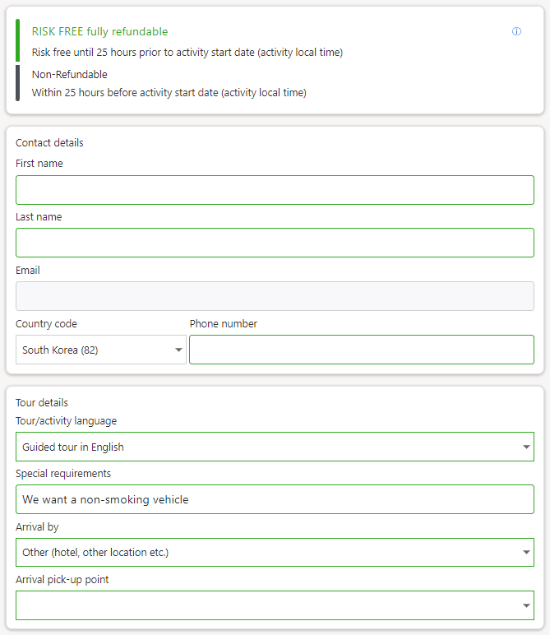Click the "Special requirements" label

(x=63, y=474)
